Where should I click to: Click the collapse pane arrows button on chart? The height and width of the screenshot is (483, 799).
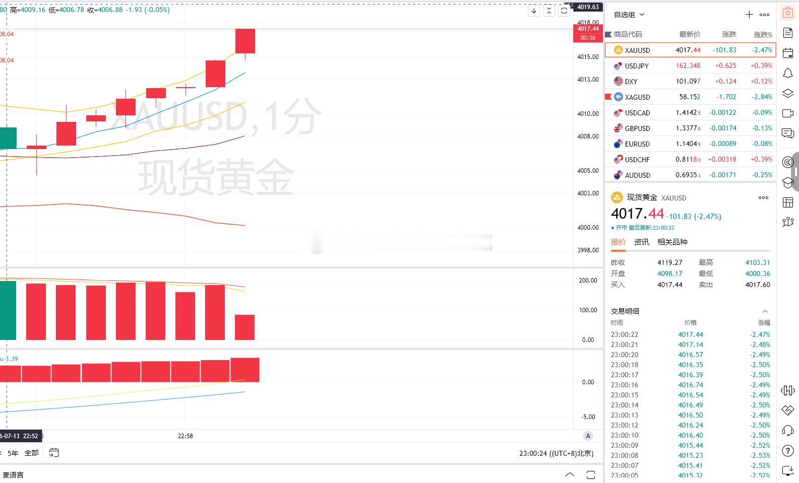[549, 11]
